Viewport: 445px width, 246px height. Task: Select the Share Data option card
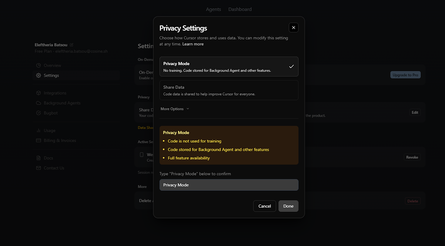point(229,90)
